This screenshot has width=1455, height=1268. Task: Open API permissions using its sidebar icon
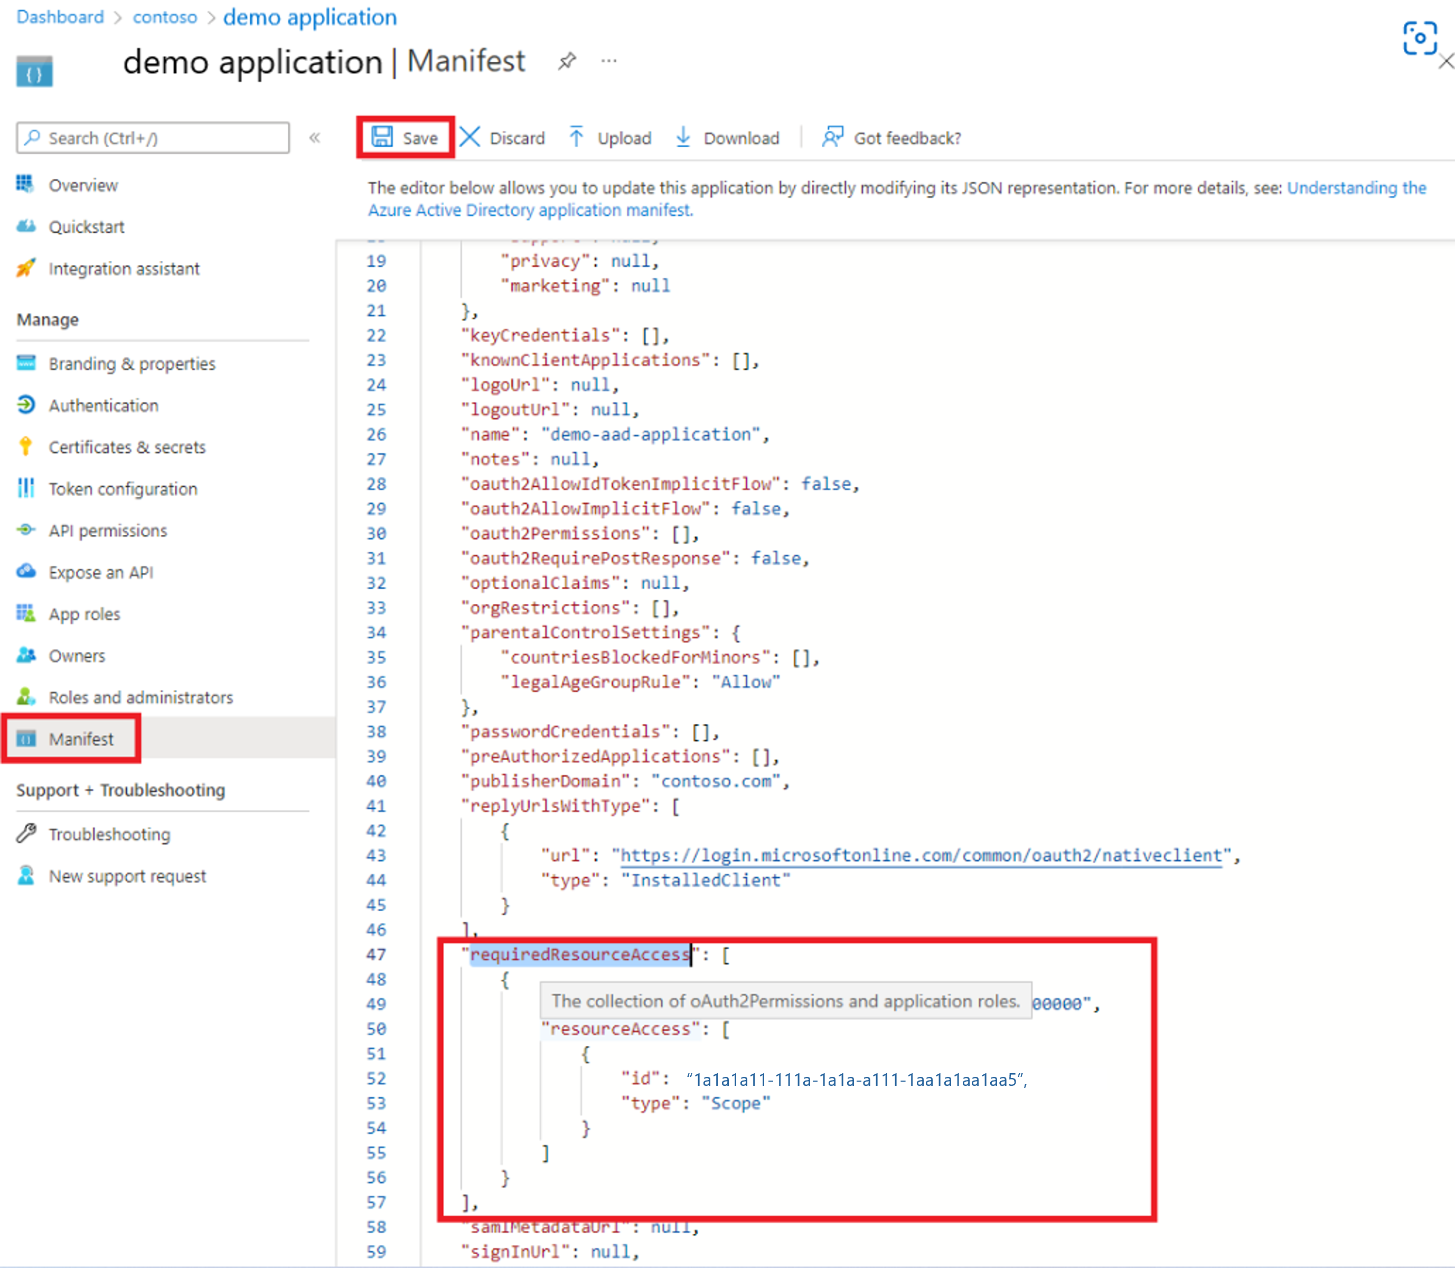pyautogui.click(x=25, y=530)
